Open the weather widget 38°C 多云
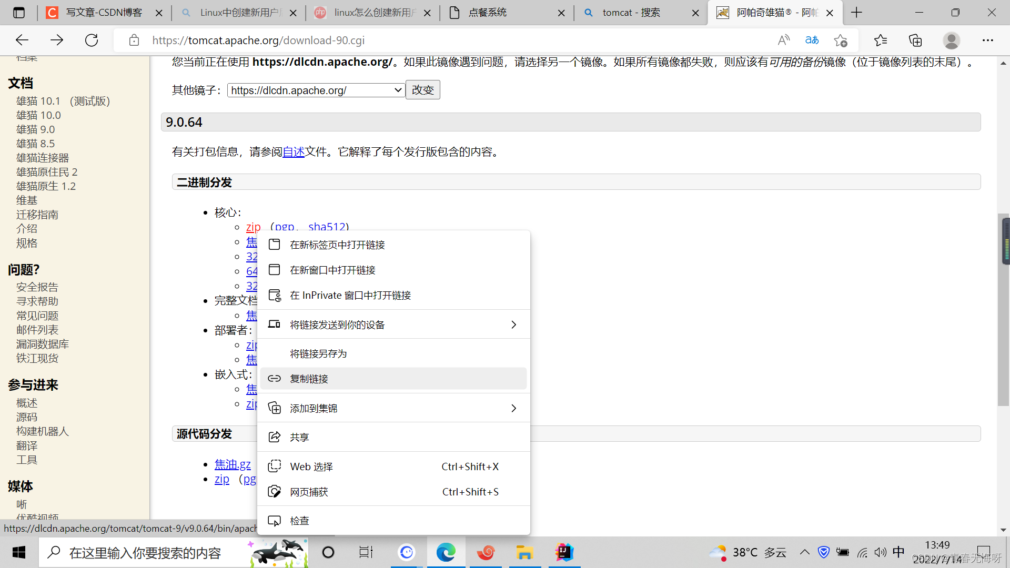This screenshot has width=1010, height=568. click(x=748, y=553)
